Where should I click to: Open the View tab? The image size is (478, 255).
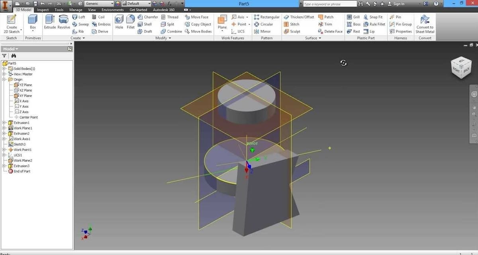tap(92, 10)
